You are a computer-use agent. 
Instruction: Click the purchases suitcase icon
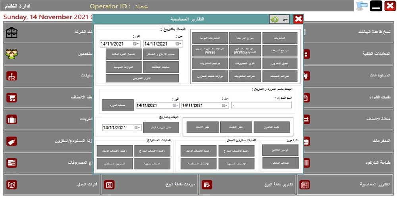[x=12, y=119]
